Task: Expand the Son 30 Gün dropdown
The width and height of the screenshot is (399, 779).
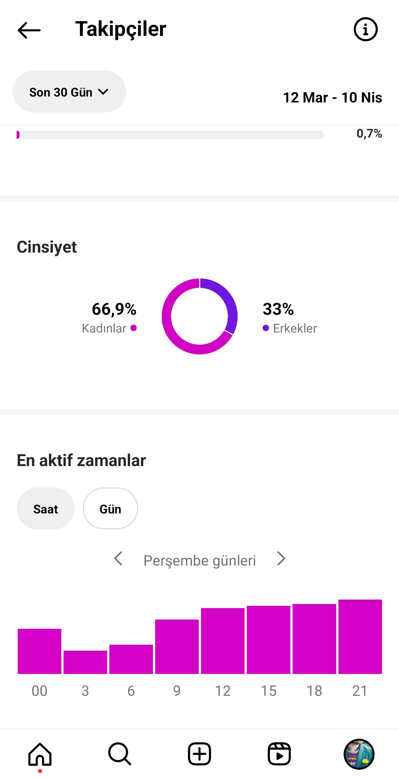Action: point(69,92)
